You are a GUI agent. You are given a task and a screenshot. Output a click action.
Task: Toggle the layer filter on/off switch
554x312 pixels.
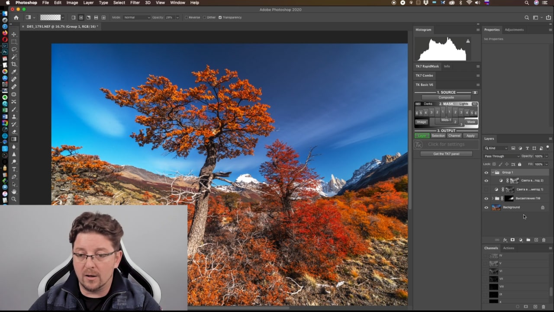(x=548, y=148)
